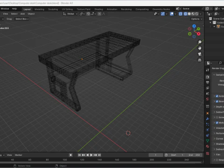Open the Global transform orientation dropdown
Image resolution: width=224 pixels, height=168 pixels.
(70, 14)
